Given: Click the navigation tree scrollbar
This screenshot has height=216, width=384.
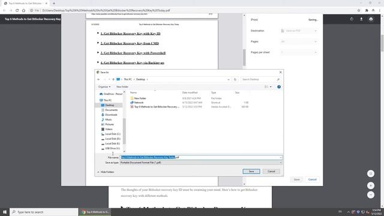Looking at the screenshot, I should tap(124, 131).
